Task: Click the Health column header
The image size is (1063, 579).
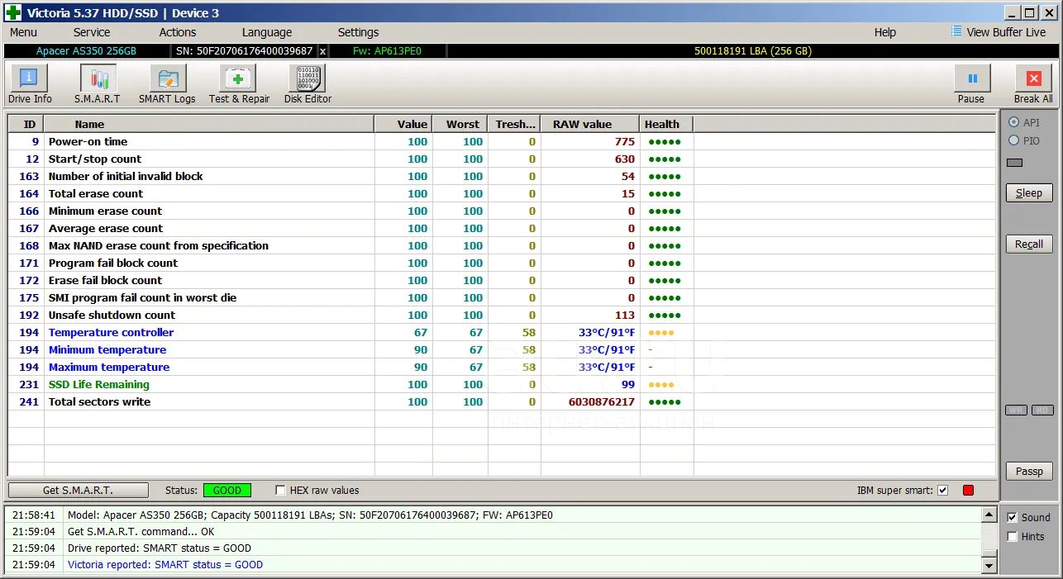Action: click(x=667, y=124)
